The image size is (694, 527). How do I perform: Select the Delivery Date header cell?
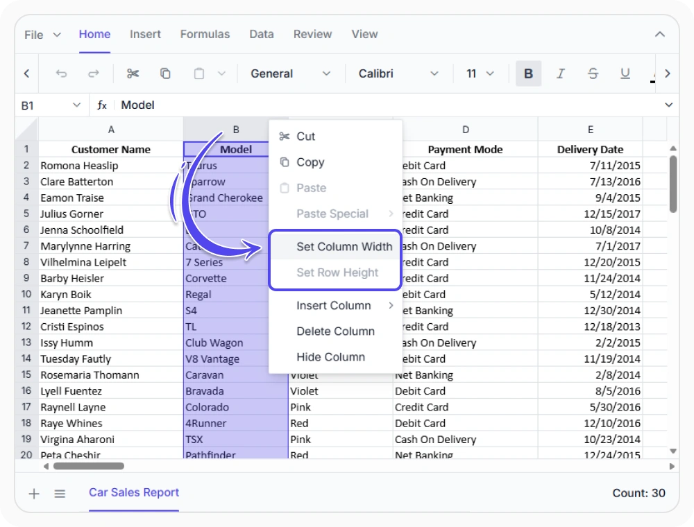590,150
